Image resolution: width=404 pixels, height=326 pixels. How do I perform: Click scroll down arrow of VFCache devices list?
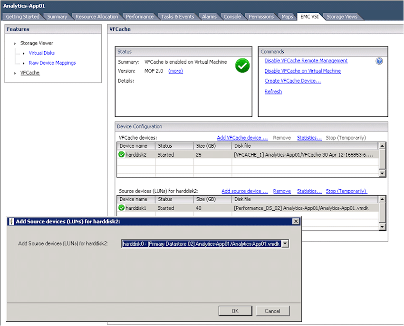pos(382,173)
